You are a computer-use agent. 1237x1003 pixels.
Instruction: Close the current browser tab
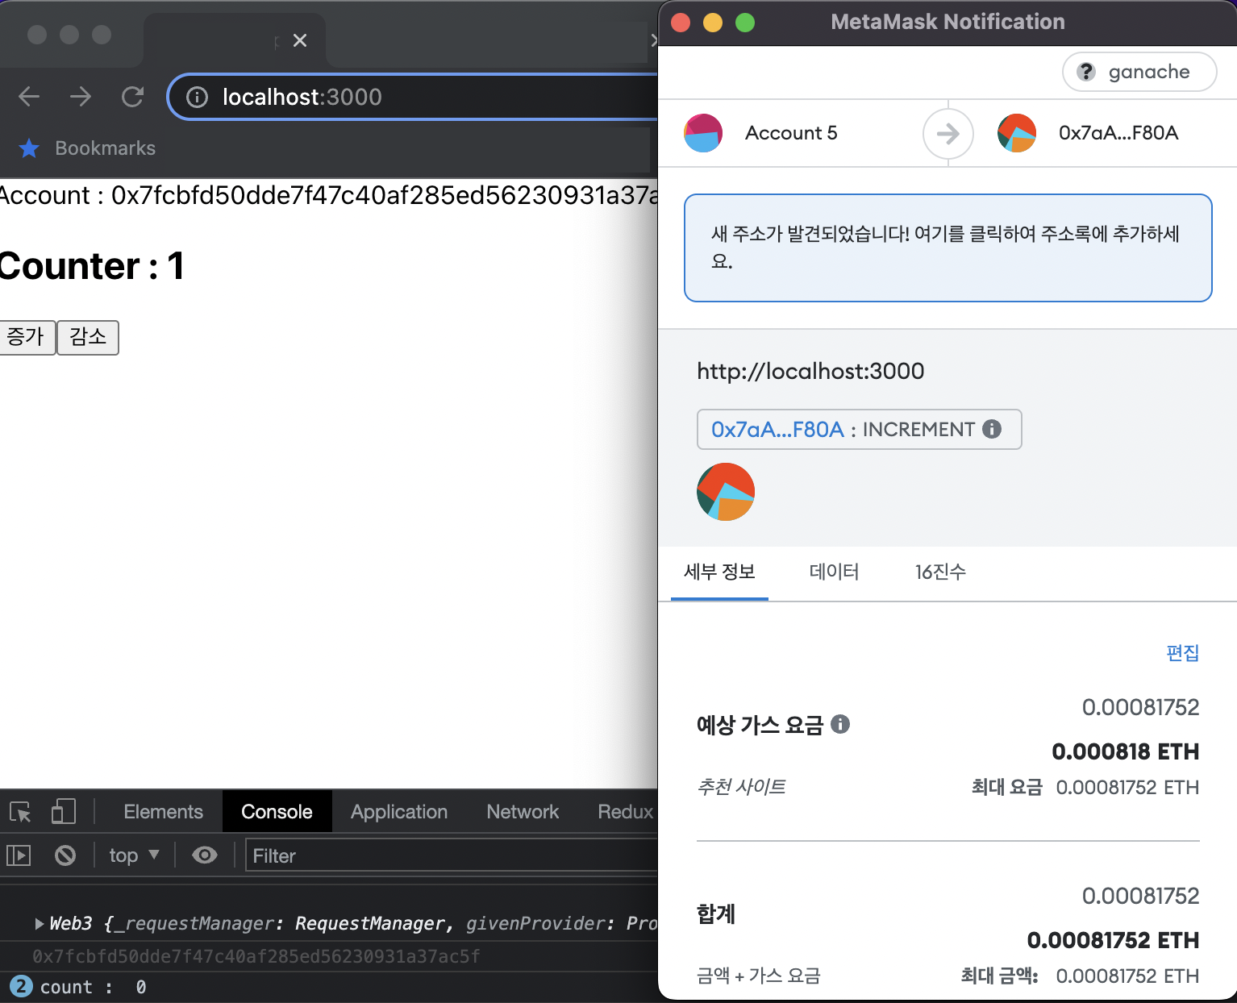coord(300,40)
